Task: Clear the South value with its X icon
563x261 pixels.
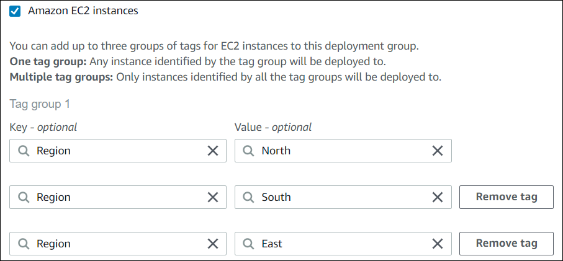Action: (437, 197)
